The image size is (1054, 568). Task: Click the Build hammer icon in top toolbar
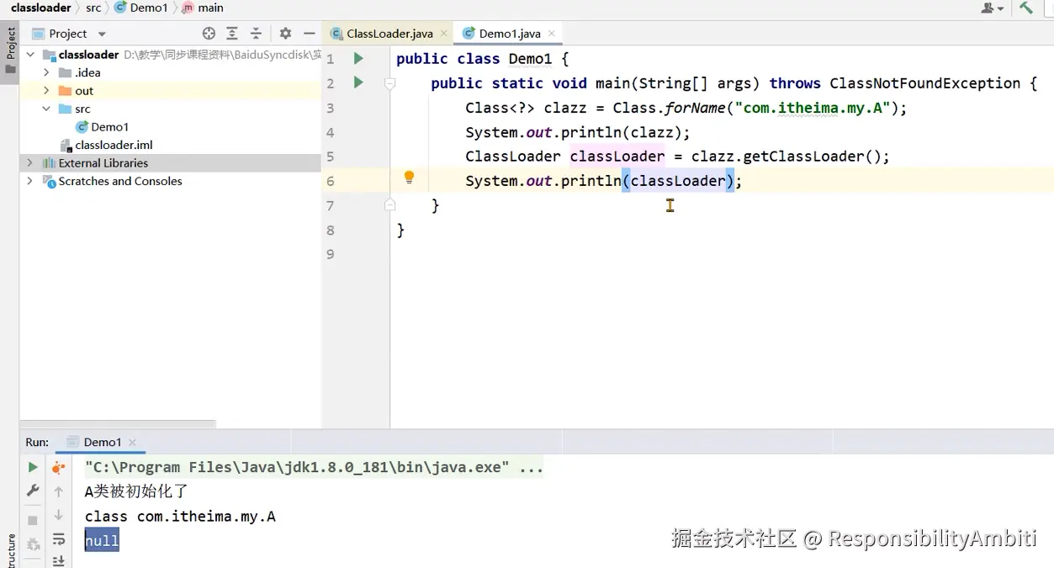(1026, 8)
